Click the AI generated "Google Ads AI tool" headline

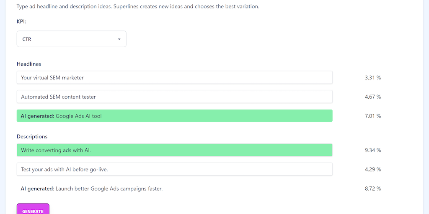coord(174,116)
